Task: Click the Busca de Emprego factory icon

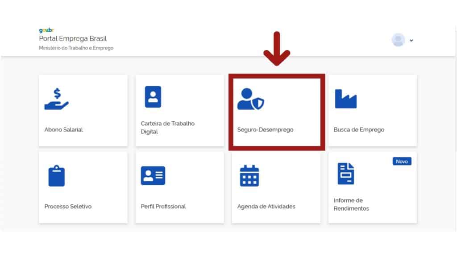Action: click(x=345, y=99)
